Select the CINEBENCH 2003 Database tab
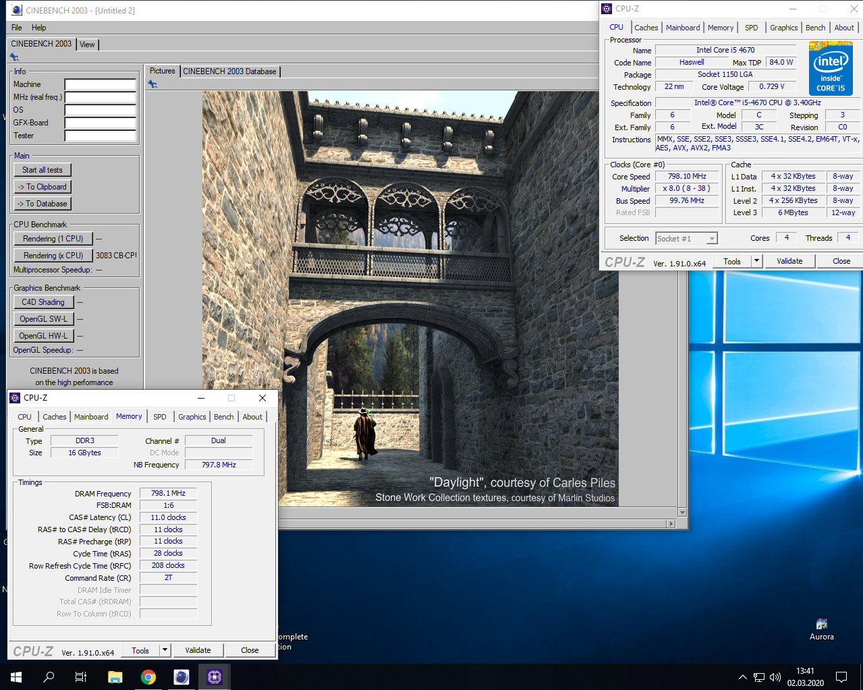 229,71
